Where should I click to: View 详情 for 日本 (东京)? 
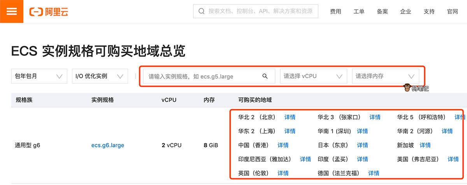(x=362, y=145)
